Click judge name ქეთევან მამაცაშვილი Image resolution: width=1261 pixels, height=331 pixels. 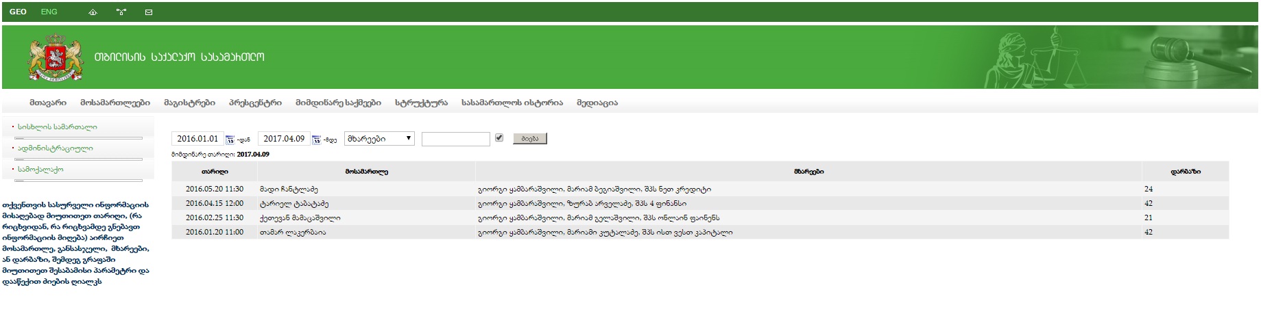coord(300,218)
